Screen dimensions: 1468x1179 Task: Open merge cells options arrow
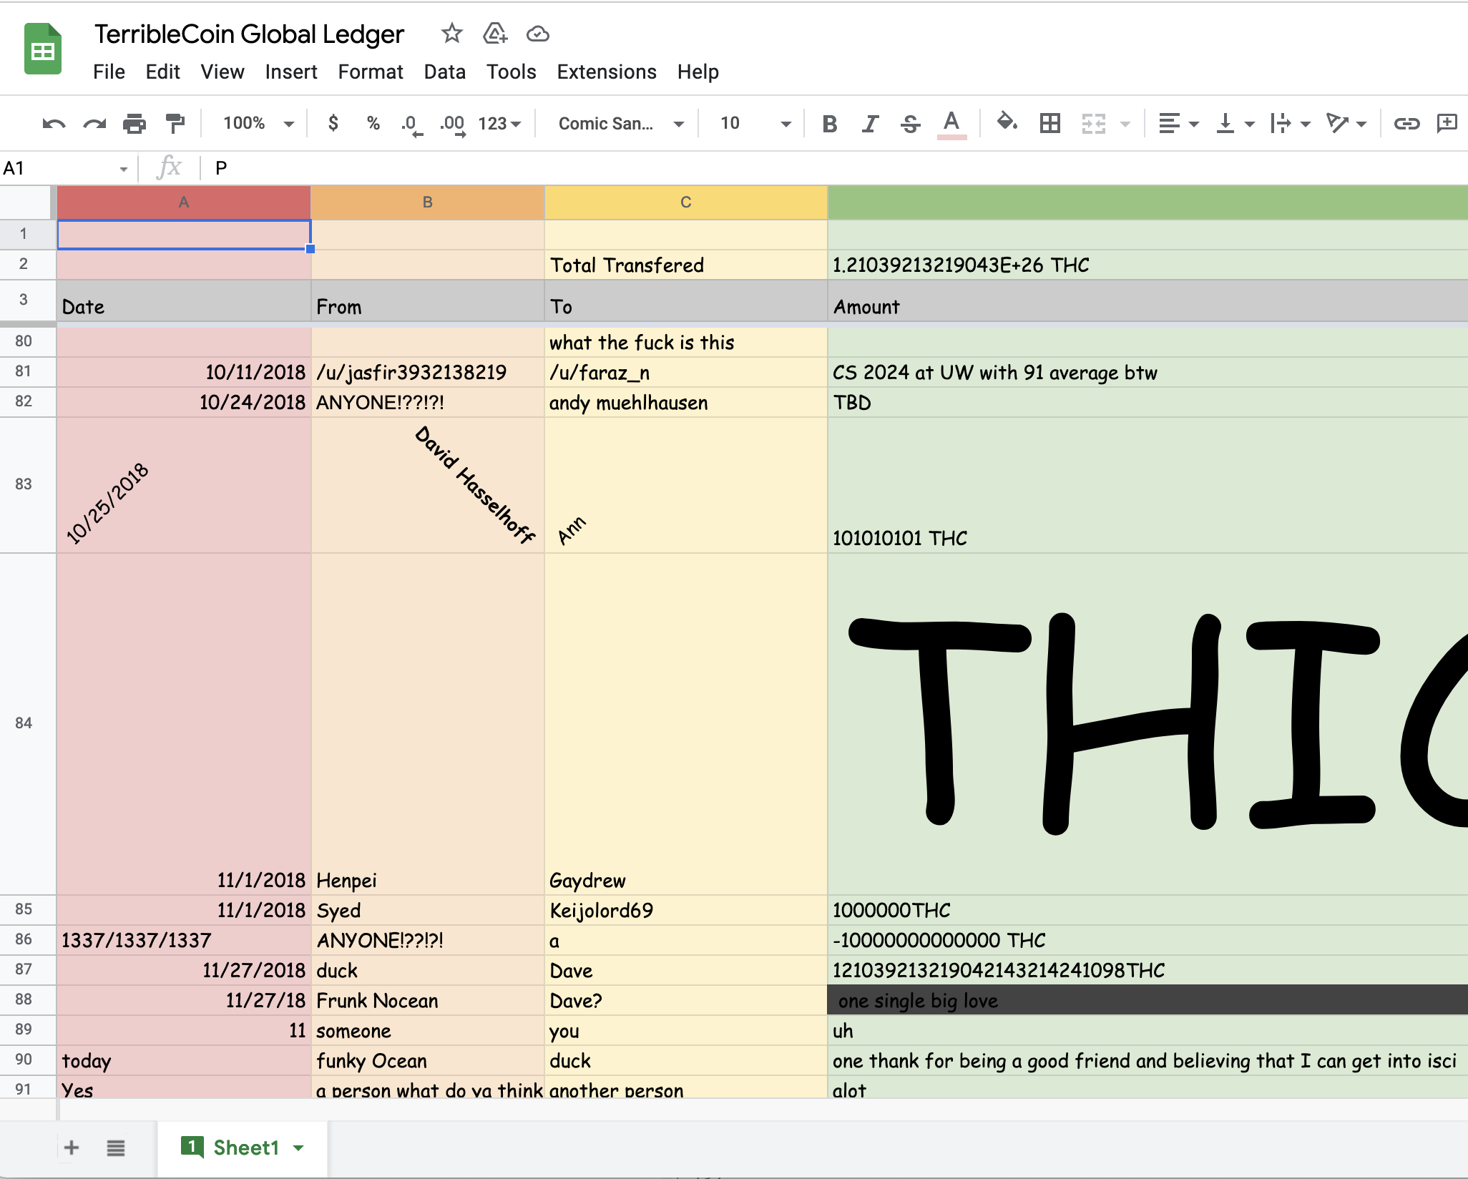pos(1125,124)
